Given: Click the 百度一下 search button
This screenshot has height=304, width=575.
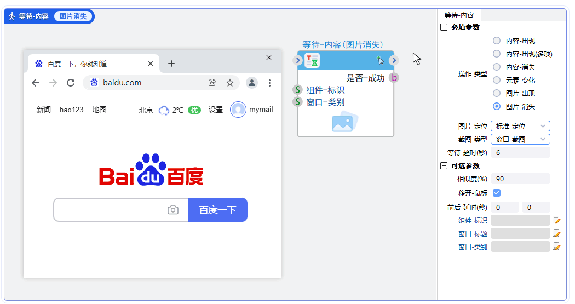Looking at the screenshot, I should click(x=218, y=210).
